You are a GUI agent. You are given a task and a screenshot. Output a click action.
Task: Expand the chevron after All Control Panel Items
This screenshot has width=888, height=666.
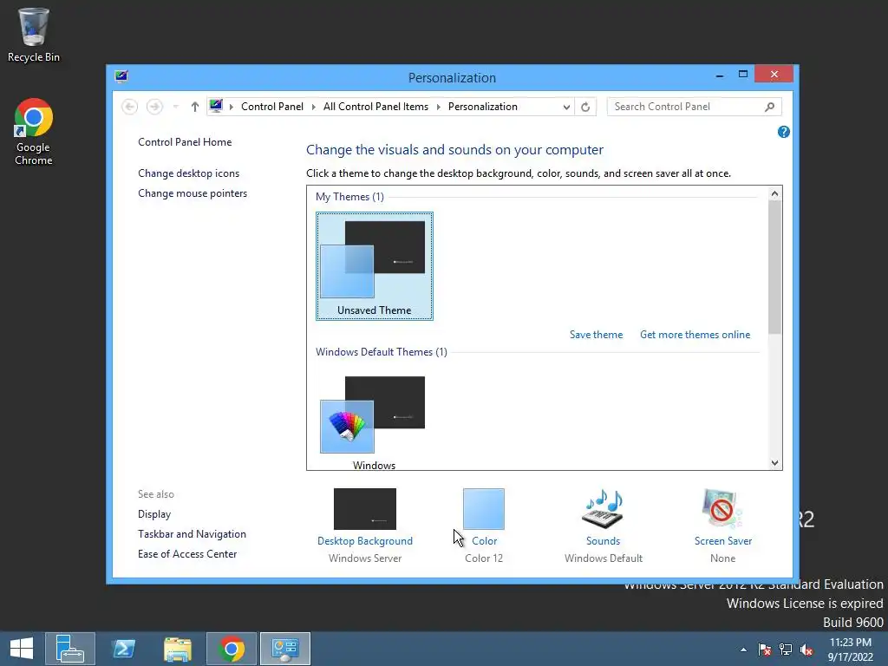click(438, 107)
